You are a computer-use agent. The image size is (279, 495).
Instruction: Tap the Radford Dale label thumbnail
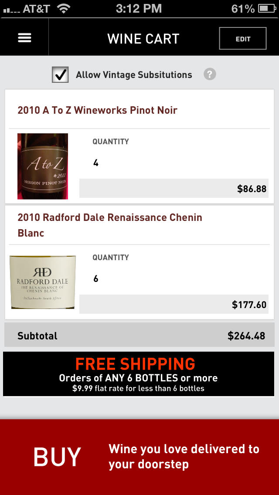pyautogui.click(x=43, y=282)
